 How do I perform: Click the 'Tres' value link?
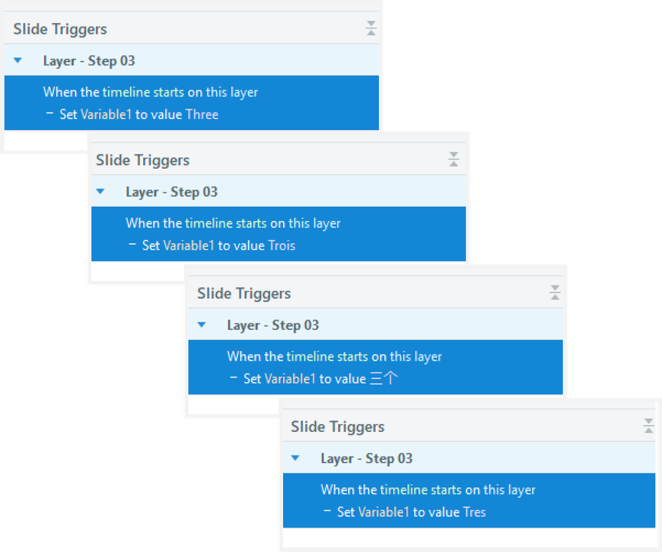pyautogui.click(x=474, y=512)
